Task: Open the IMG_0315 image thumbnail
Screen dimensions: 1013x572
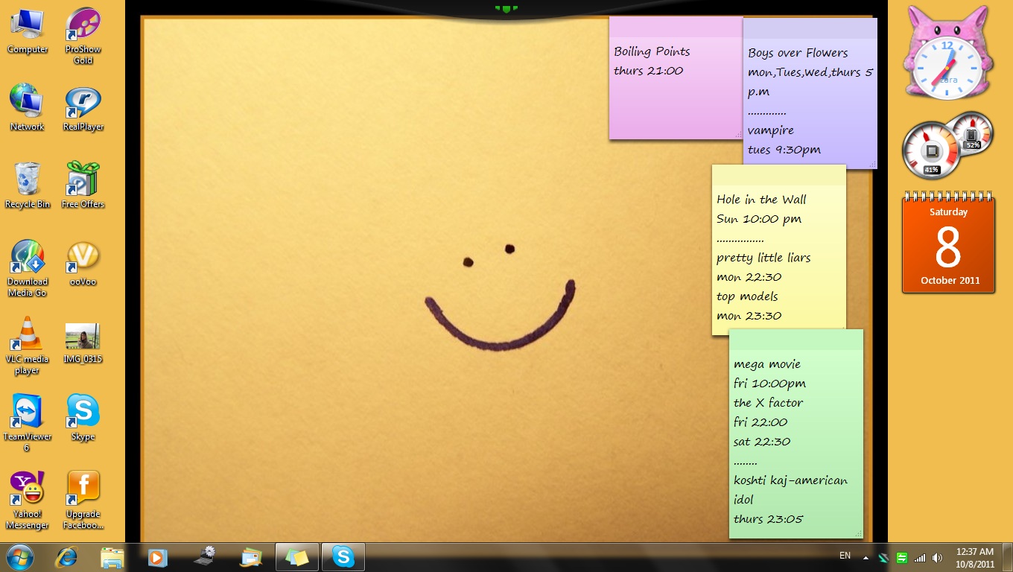Action: (83, 337)
